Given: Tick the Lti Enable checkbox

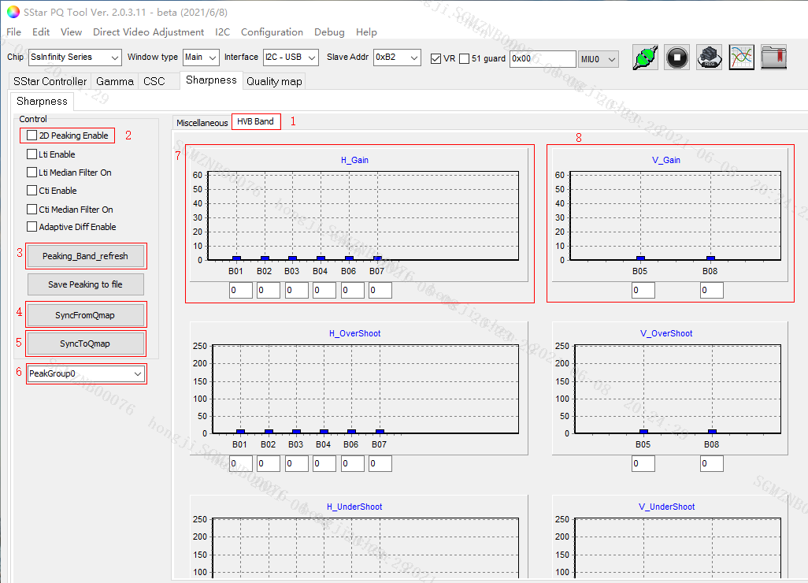Looking at the screenshot, I should tap(32, 154).
